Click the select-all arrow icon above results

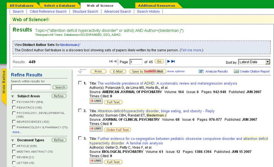point(82,71)
